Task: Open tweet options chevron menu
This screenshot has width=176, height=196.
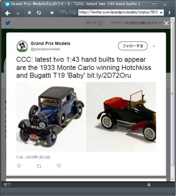Action: 154,46
